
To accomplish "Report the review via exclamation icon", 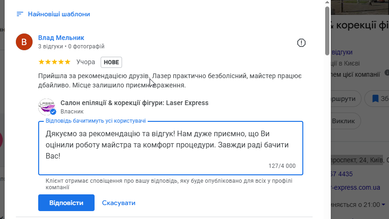I will 301,43.
